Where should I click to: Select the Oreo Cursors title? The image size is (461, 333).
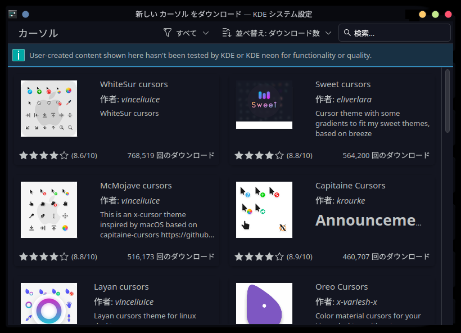tap(341, 287)
